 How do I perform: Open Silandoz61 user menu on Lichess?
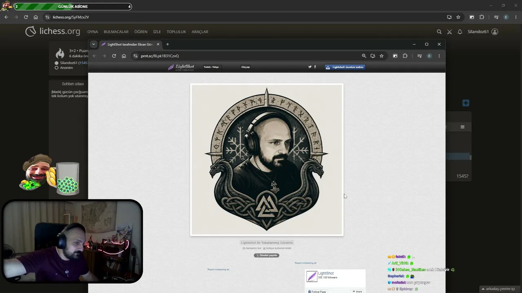483,32
